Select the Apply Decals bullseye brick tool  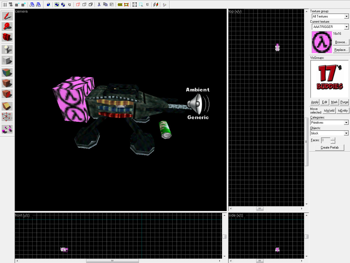(7, 94)
